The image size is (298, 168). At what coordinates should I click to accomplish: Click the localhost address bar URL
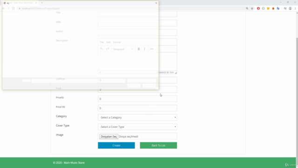coord(41,8)
